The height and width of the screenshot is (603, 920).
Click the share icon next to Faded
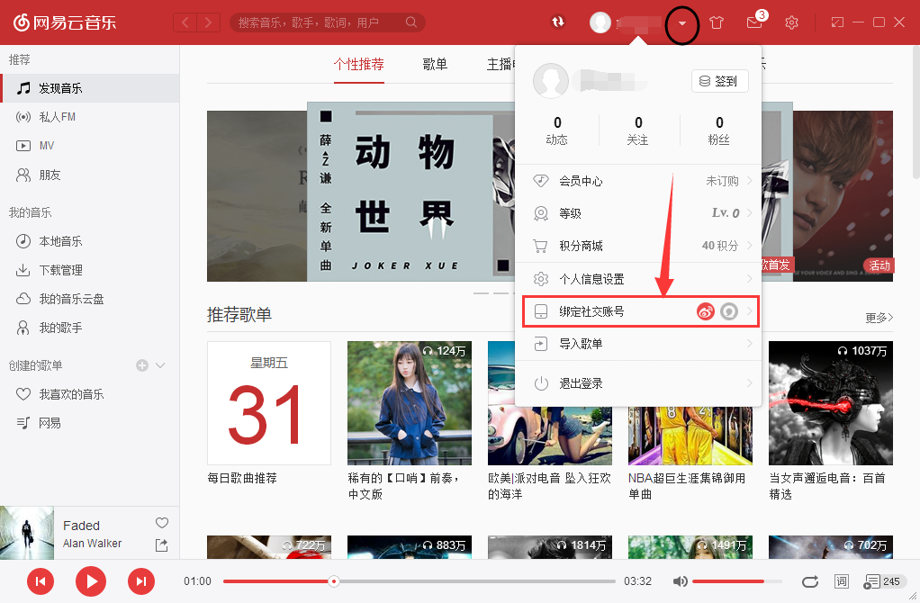pyautogui.click(x=161, y=545)
